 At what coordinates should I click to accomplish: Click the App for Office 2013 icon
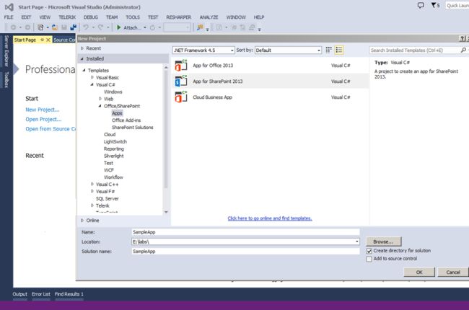pos(181,66)
